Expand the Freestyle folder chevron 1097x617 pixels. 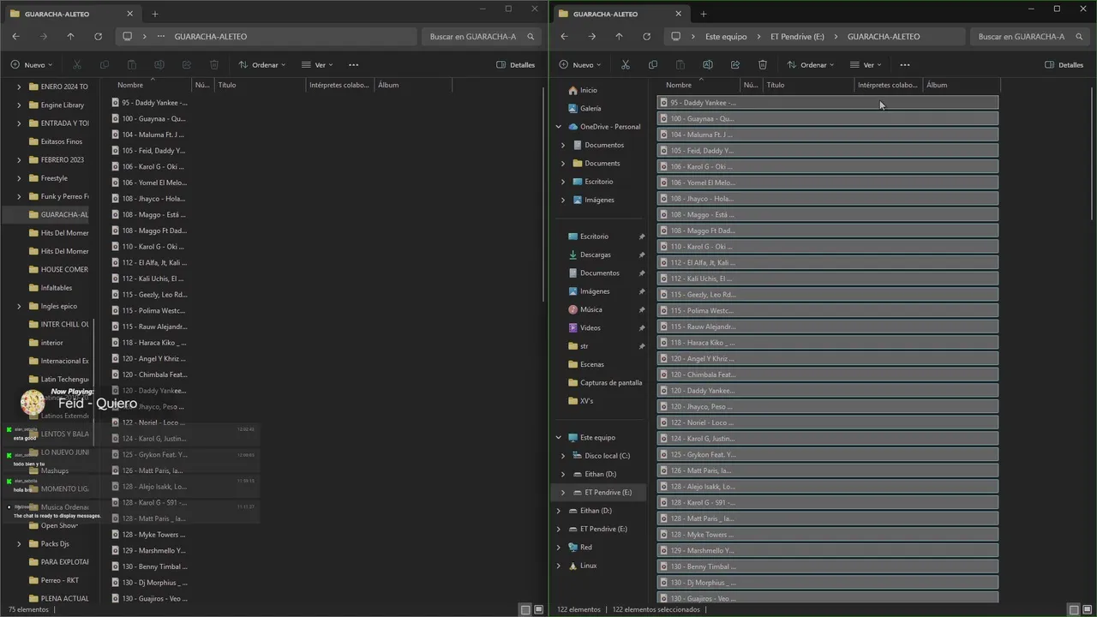[19, 178]
